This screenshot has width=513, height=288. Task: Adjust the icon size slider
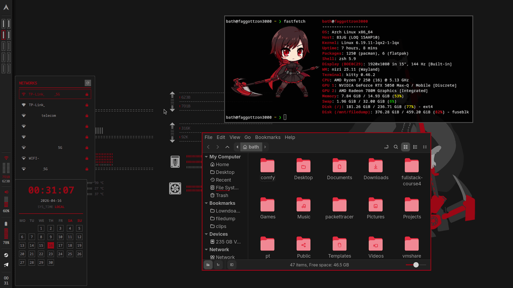pyautogui.click(x=416, y=265)
